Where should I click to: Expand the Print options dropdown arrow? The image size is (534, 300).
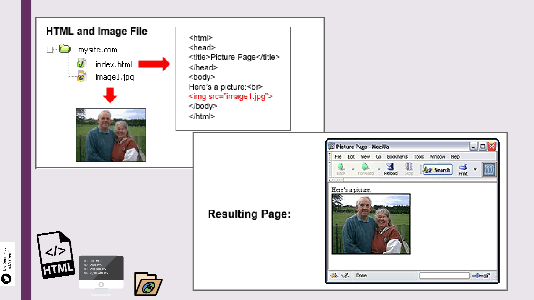click(x=475, y=169)
